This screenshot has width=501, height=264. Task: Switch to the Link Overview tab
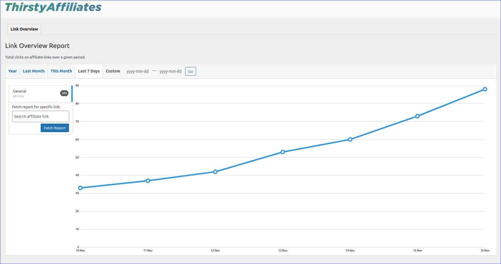24,29
